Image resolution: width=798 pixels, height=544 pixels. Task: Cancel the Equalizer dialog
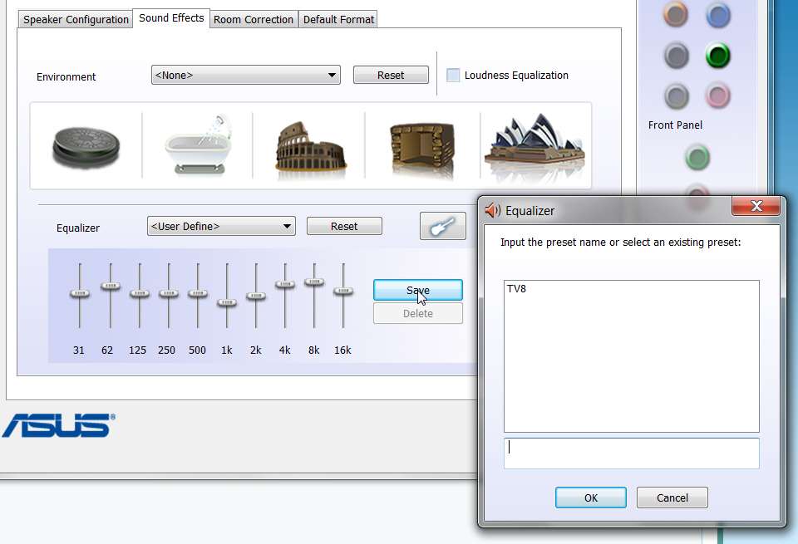[x=672, y=497]
